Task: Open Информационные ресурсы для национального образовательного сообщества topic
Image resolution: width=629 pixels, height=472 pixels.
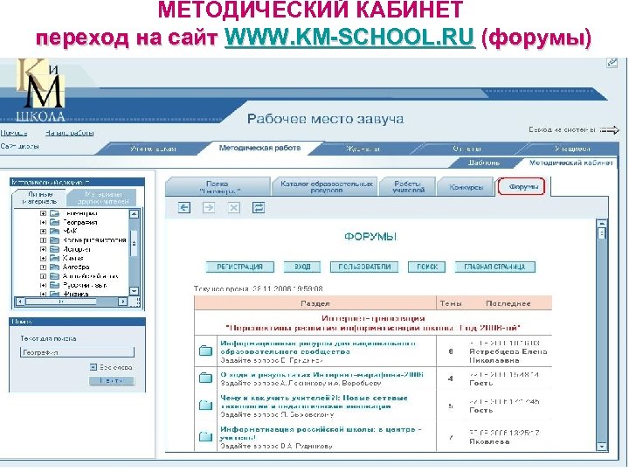Action: 319,348
